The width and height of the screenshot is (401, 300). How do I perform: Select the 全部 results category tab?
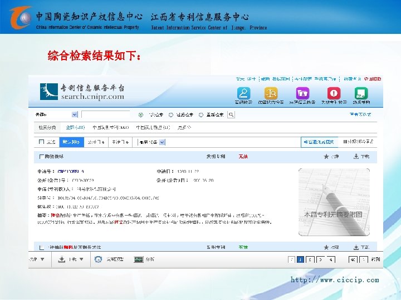click(75, 127)
